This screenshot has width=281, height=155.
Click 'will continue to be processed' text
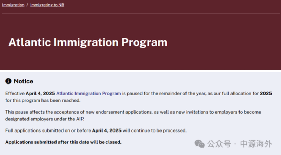[155, 130]
